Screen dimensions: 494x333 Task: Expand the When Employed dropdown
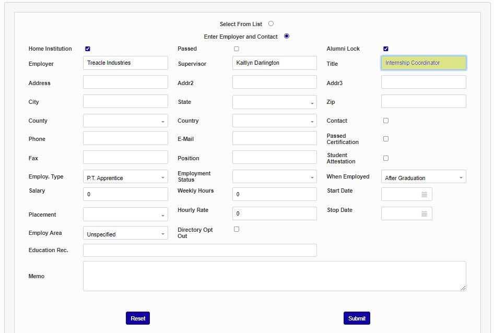point(423,177)
